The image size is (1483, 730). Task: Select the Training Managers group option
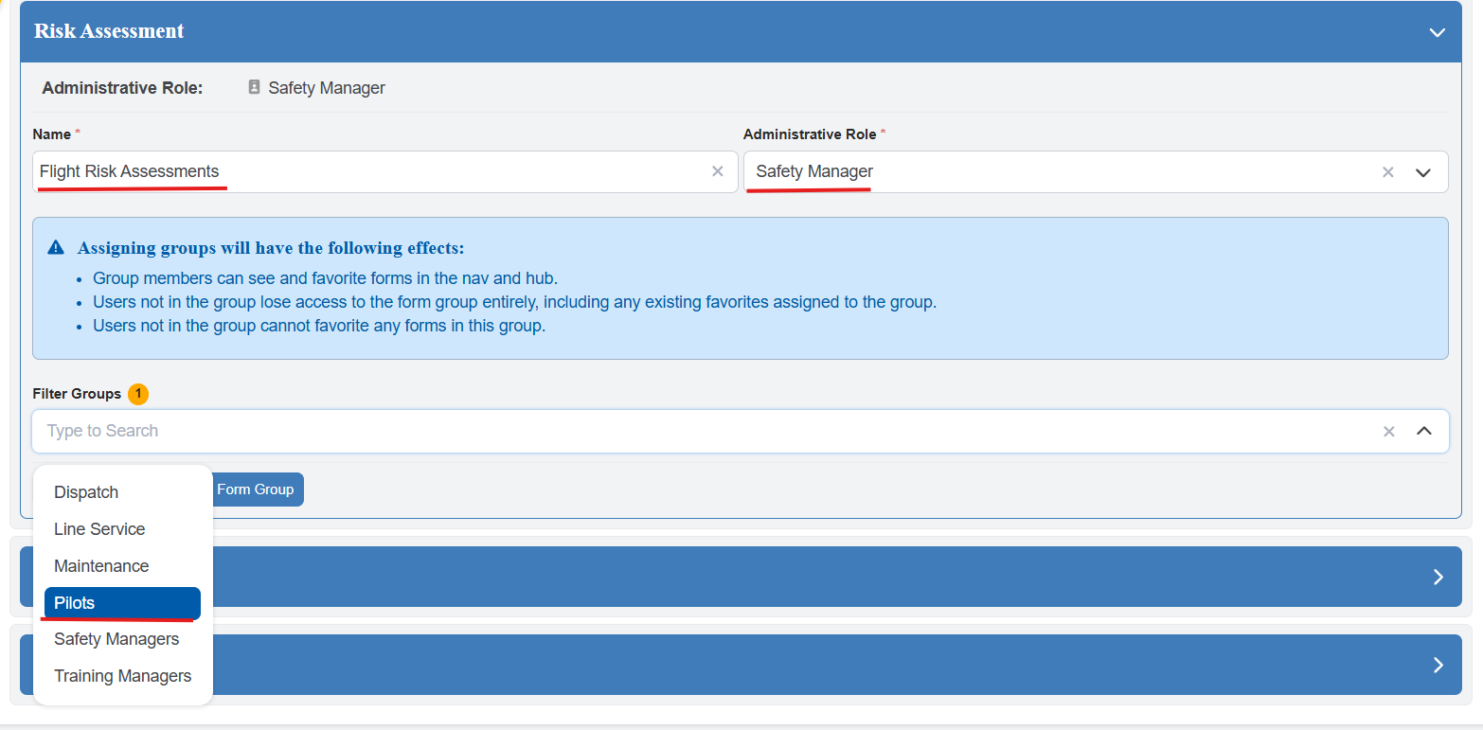122,676
